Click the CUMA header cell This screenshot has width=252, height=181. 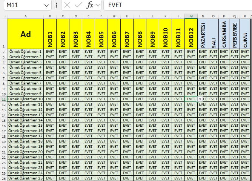coord(245,34)
